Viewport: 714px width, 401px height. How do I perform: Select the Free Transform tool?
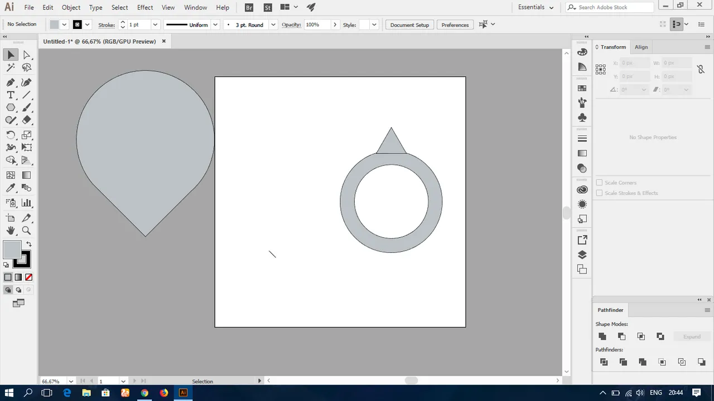click(x=27, y=148)
